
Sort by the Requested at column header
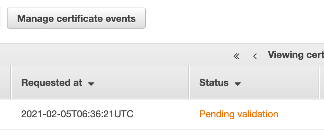52,83
